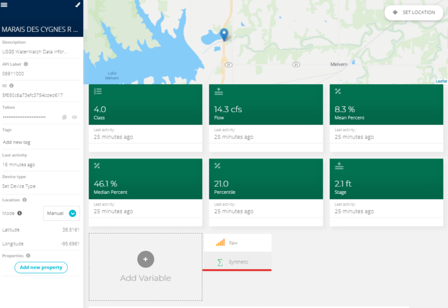Select Set Device Type field
The height and width of the screenshot is (308, 448).
pos(19,186)
